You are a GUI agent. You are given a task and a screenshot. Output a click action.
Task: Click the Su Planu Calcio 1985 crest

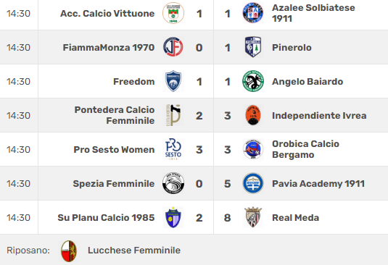[173, 217]
